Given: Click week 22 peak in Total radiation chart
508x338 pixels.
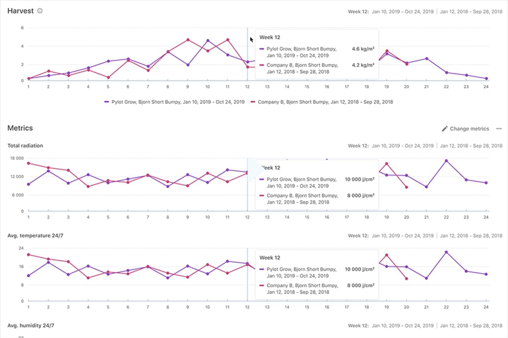Looking at the screenshot, I should [x=446, y=161].
